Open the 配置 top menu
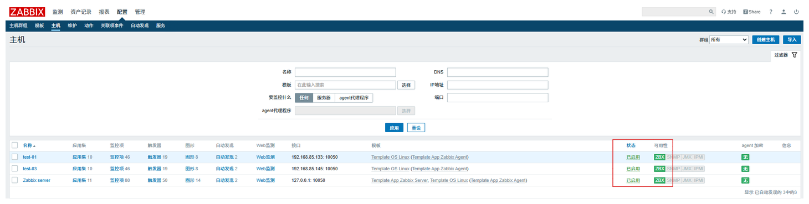809x204 pixels. click(122, 12)
